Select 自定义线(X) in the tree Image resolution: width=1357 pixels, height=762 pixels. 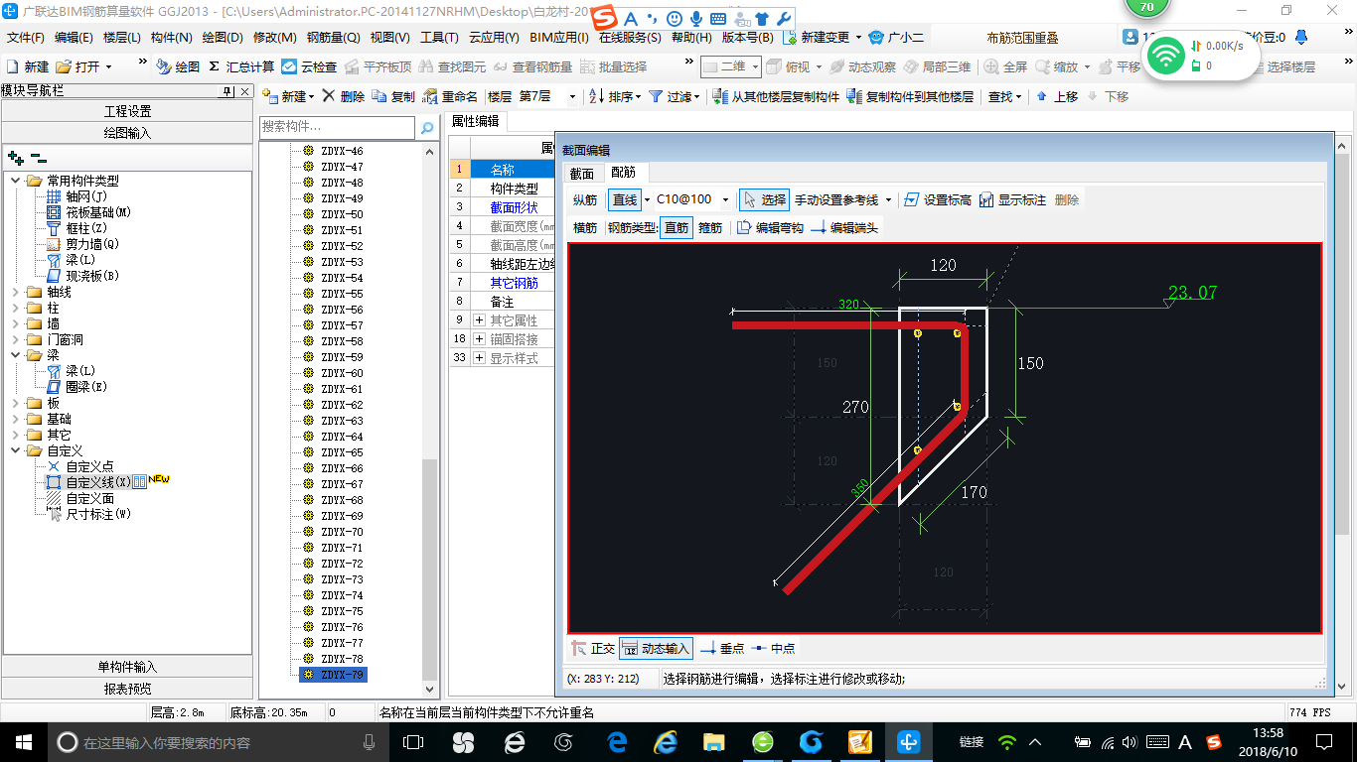[98, 481]
